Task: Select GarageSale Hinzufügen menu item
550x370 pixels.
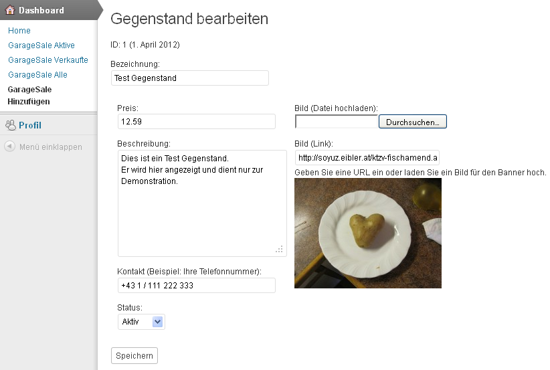Action: (x=29, y=95)
